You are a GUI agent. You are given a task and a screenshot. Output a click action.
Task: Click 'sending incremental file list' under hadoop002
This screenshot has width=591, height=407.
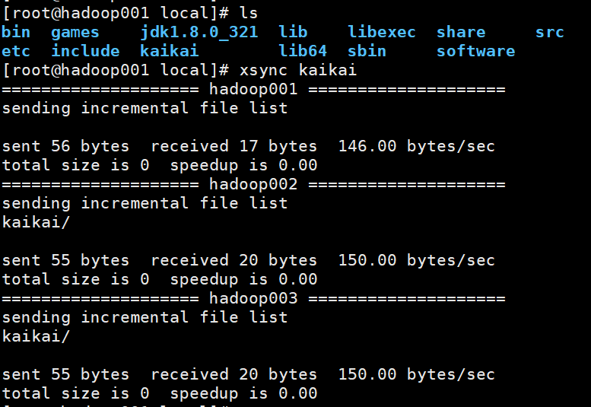click(145, 204)
